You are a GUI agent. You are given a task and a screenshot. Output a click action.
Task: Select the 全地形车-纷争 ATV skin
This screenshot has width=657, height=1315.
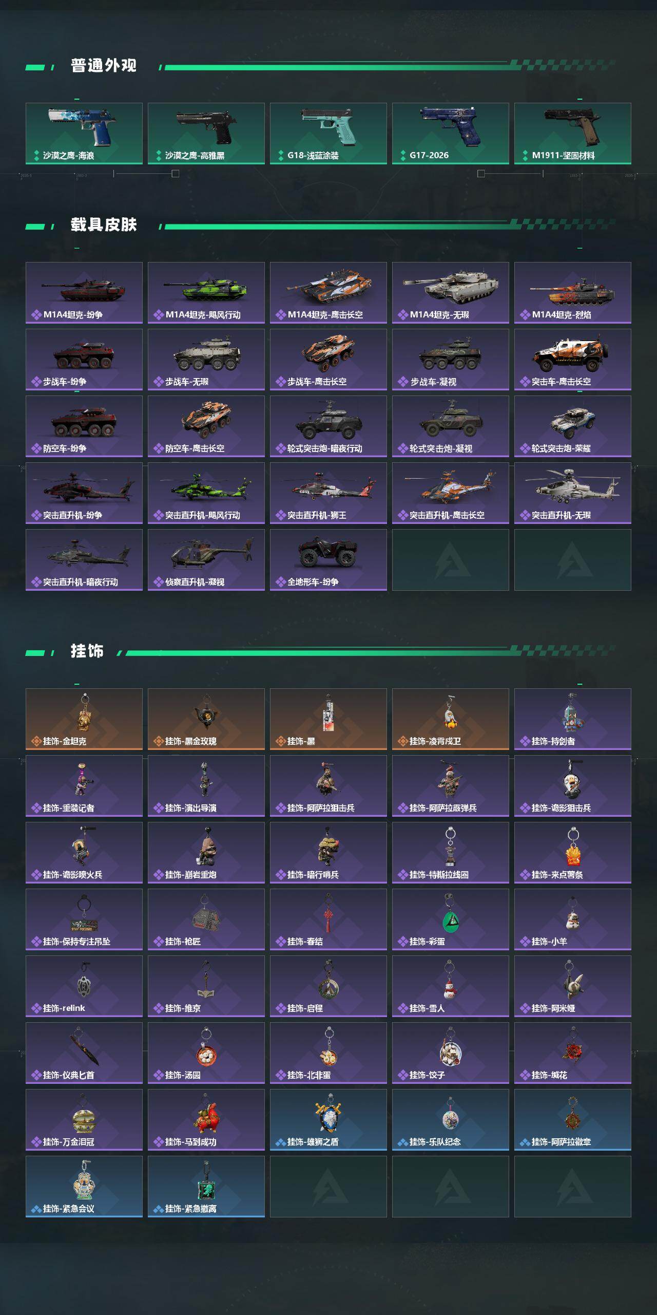tap(328, 560)
